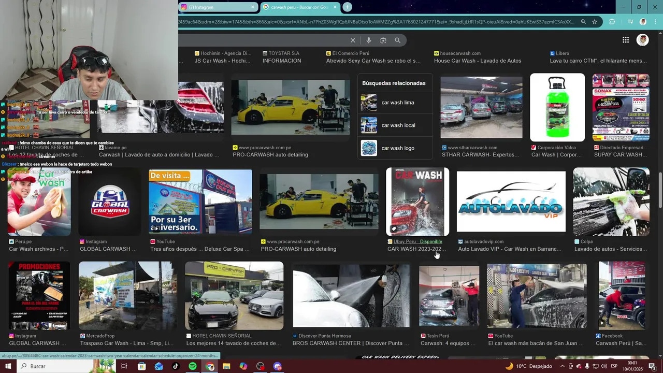The image size is (663, 373).
Task: Click Traspaso Car Wash - Lima title
Action: [127, 343]
